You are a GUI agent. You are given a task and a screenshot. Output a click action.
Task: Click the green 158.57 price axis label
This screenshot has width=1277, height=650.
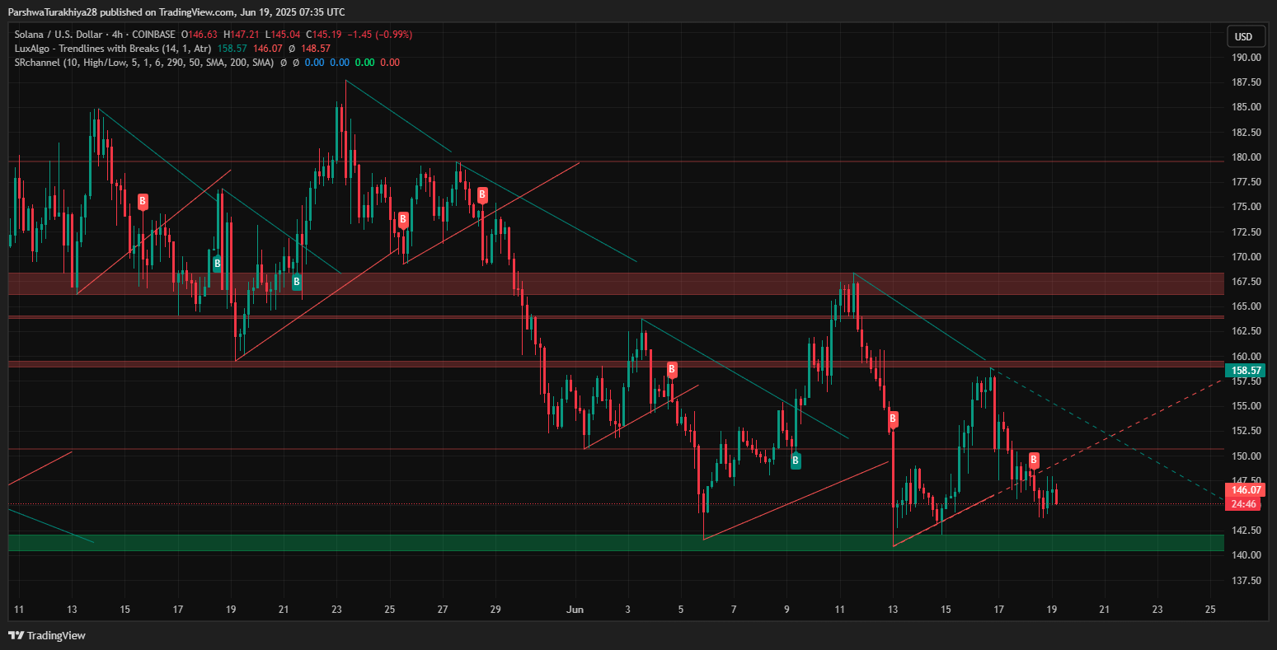click(x=1246, y=371)
